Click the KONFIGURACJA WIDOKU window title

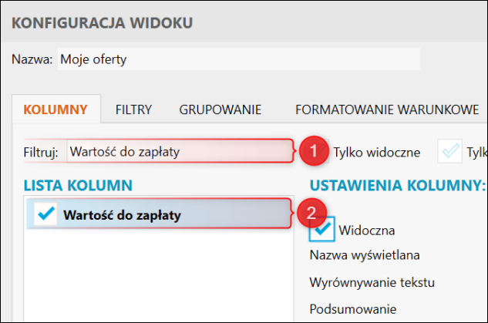(x=103, y=22)
